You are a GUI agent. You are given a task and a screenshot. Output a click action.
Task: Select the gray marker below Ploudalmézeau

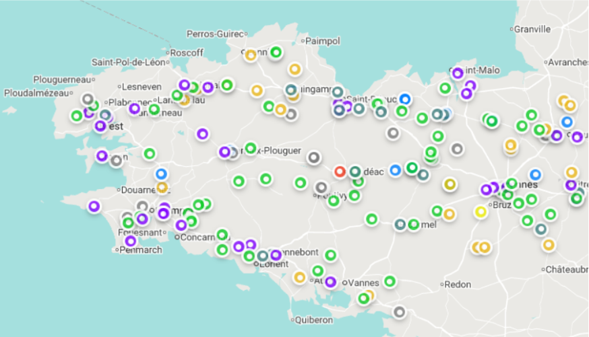(88, 99)
